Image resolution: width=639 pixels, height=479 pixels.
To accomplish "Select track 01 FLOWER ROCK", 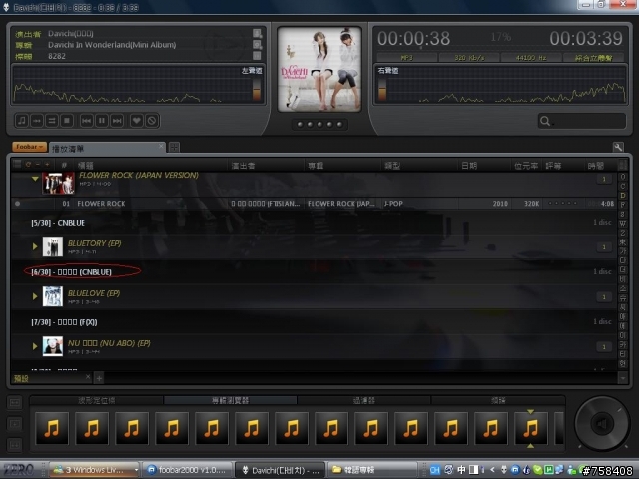I will coord(314,204).
